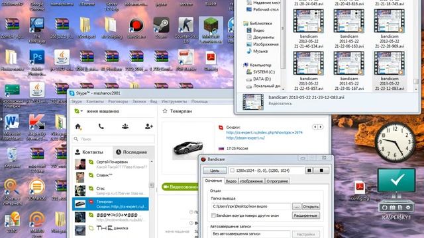This screenshot has height=238, width=424.
Task: Open the 3DMark06 desktop shortcut
Action: tap(37, 190)
